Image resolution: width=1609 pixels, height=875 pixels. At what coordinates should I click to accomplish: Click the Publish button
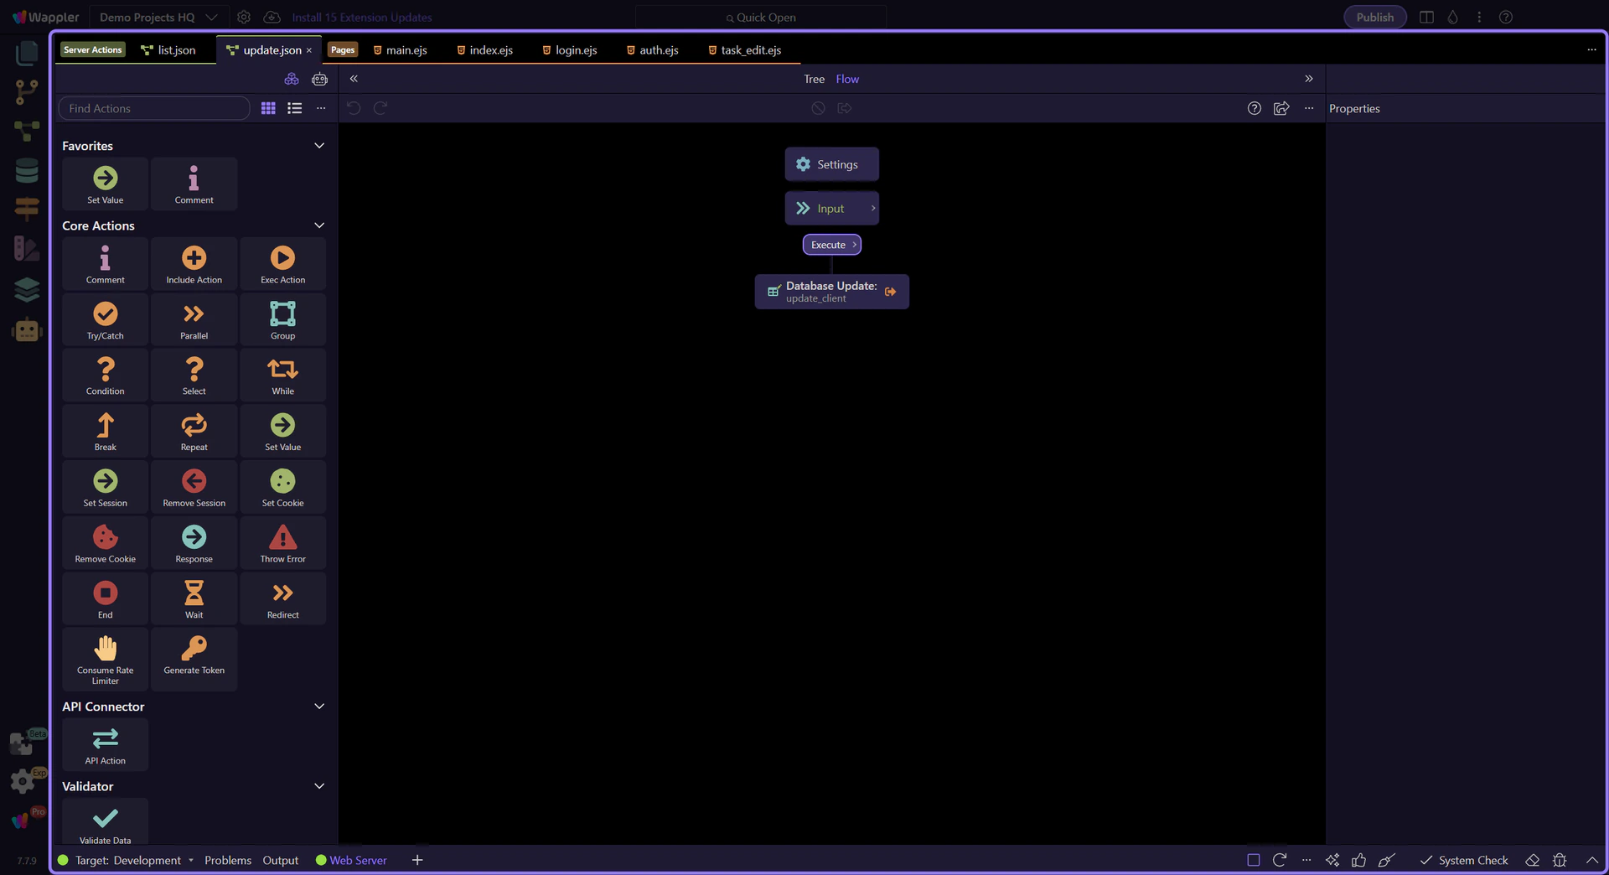[x=1374, y=17]
